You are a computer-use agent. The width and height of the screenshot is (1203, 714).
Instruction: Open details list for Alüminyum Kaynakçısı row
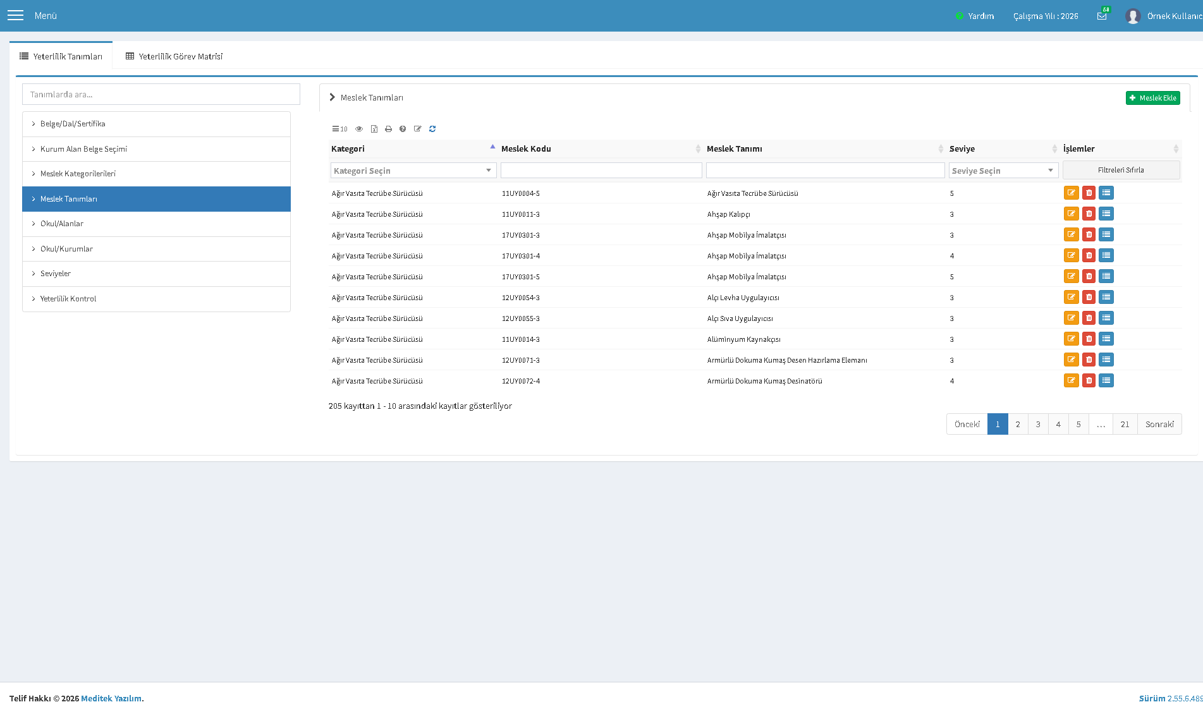tap(1106, 339)
